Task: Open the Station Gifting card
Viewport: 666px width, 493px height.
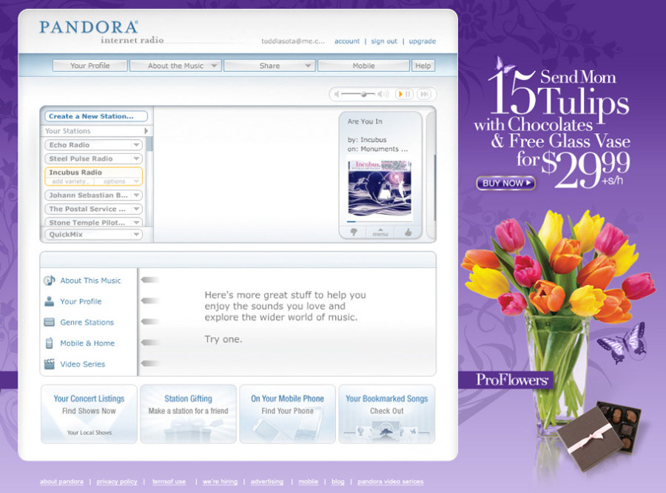Action: pyautogui.click(x=188, y=414)
